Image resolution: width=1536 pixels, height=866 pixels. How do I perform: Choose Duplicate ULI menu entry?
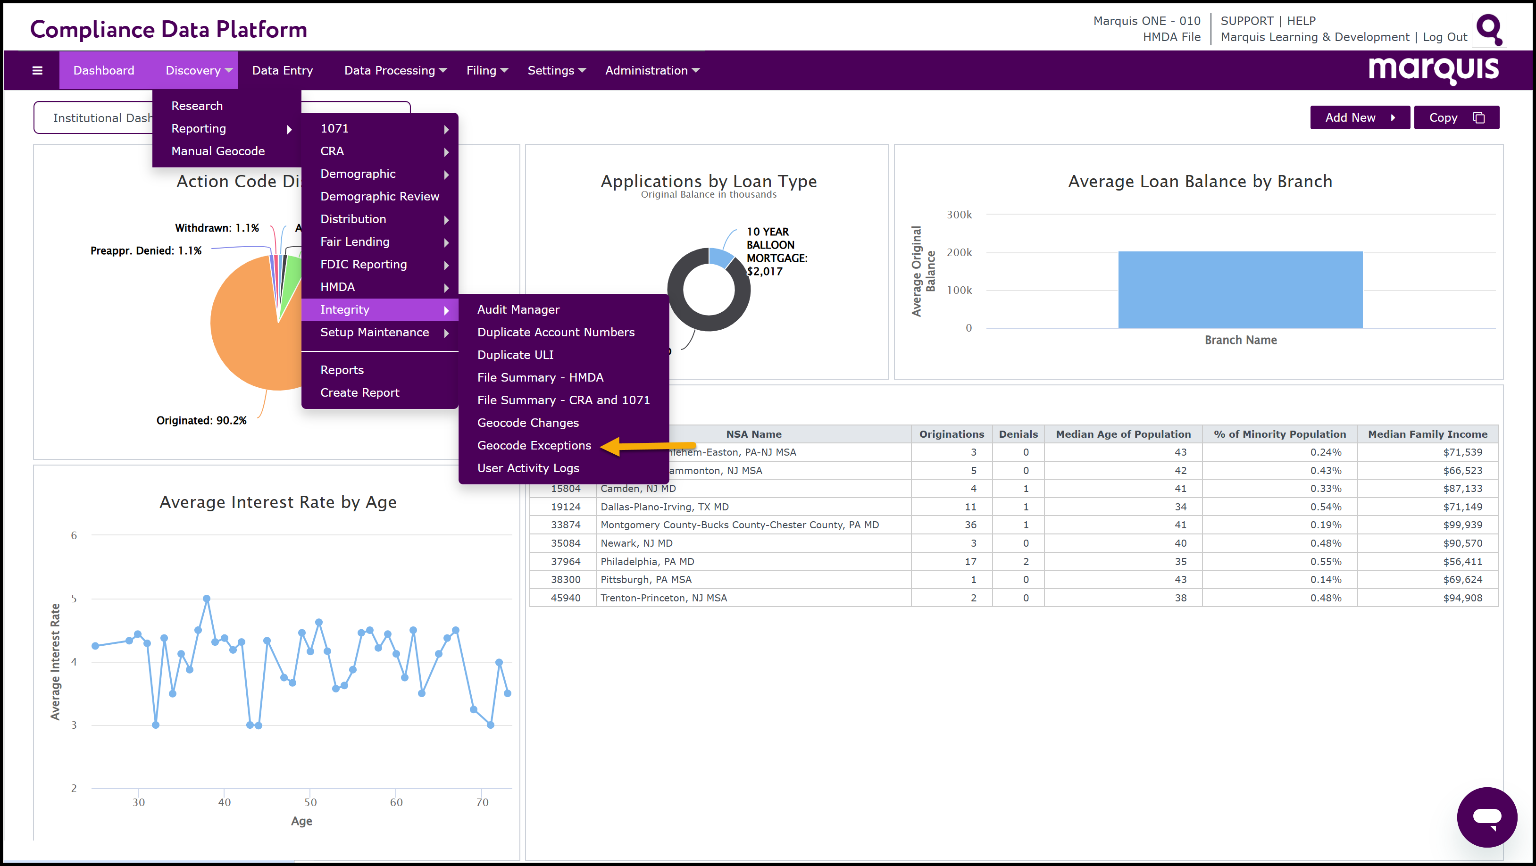[x=515, y=355]
